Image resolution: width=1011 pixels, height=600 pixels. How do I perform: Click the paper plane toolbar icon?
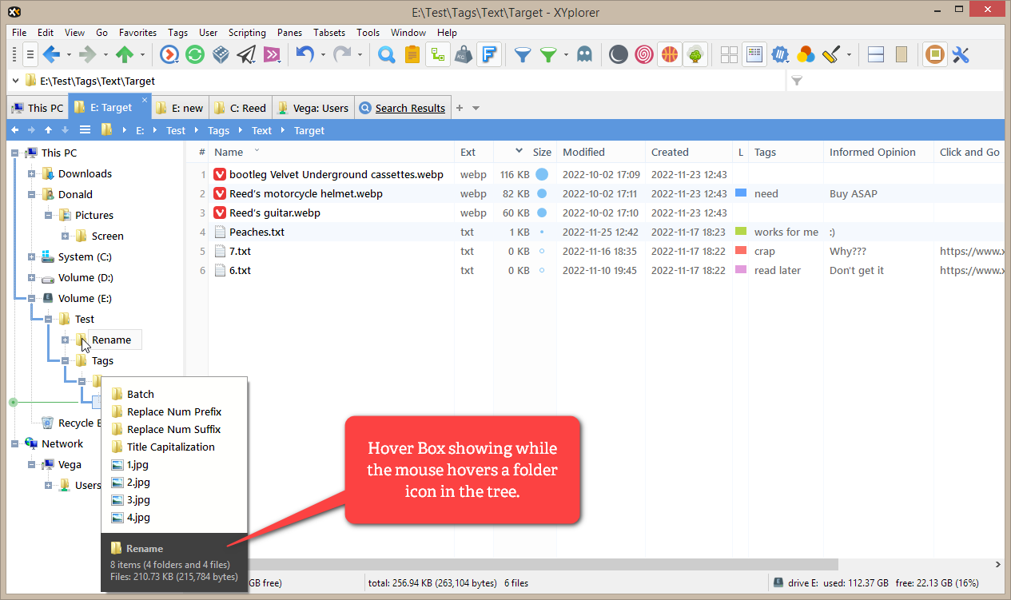[246, 54]
